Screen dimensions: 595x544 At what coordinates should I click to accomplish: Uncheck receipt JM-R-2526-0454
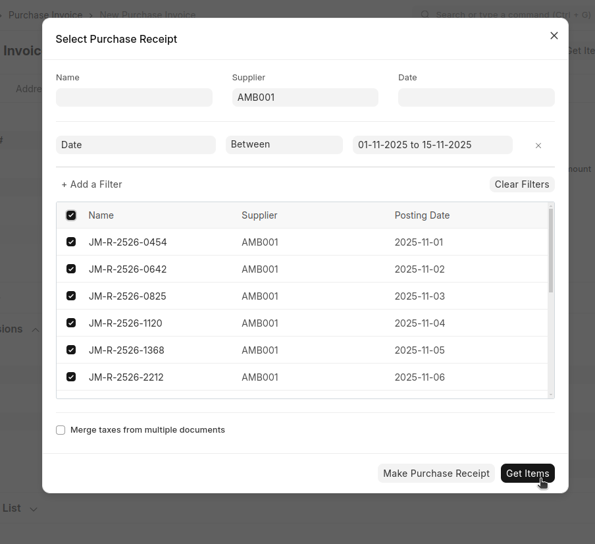(x=71, y=242)
